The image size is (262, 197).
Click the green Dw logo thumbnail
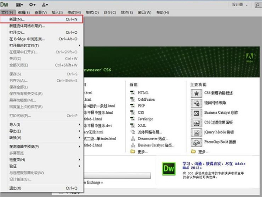pos(169,169)
